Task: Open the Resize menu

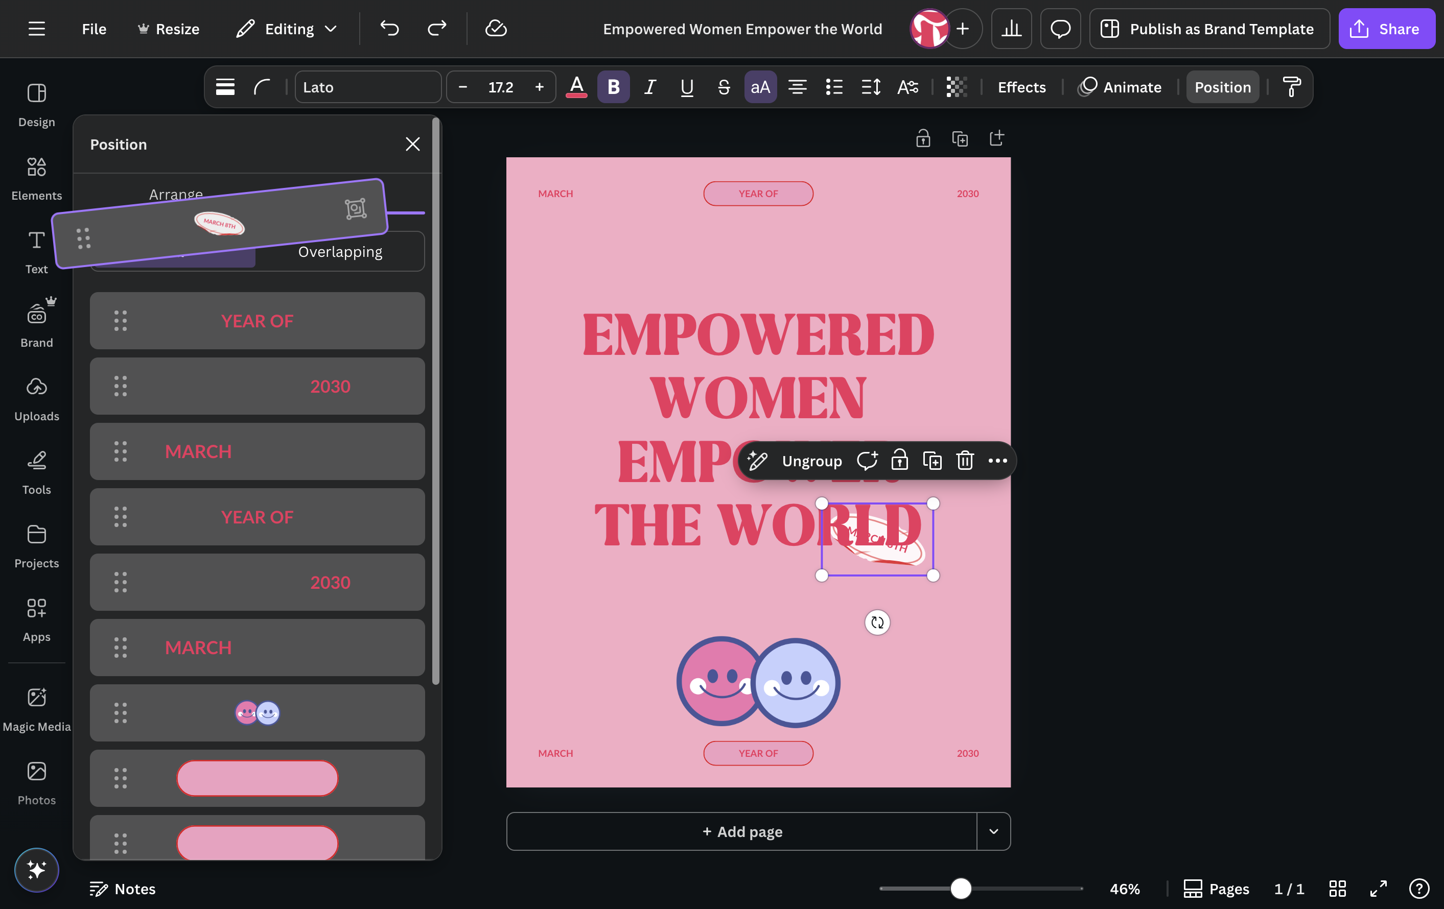Action: 169,29
